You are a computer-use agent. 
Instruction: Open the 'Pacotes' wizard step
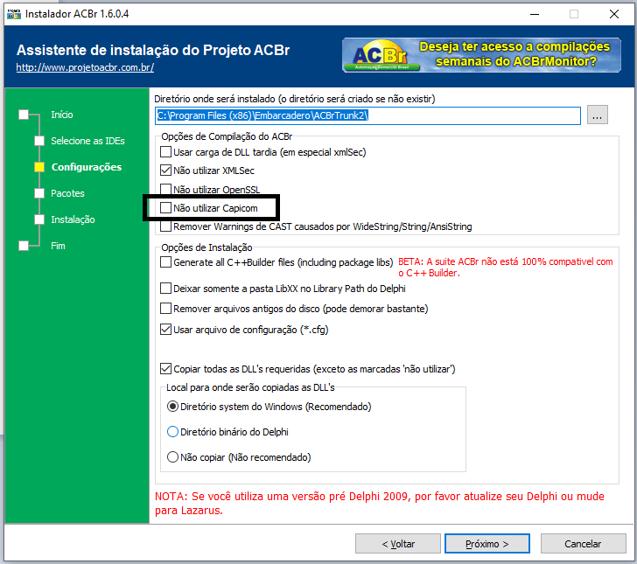click(x=67, y=193)
